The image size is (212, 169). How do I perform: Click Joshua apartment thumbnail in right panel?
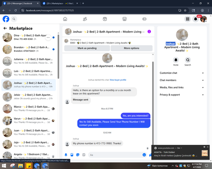click(182, 35)
